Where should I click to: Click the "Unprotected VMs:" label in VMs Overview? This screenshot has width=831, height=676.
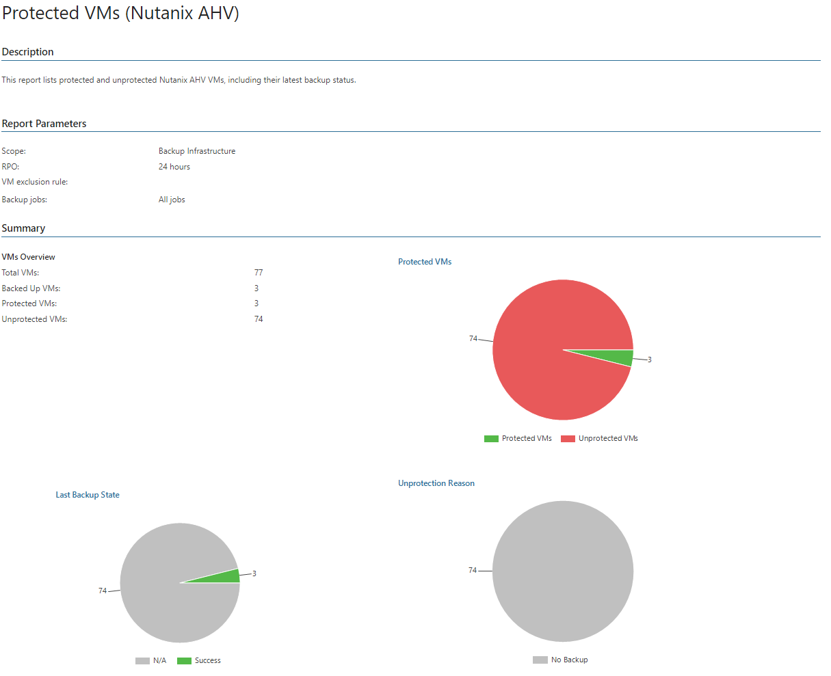[x=35, y=319]
